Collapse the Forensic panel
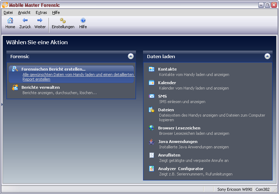The image size is (279, 194). pos(131,56)
